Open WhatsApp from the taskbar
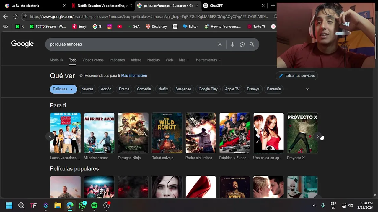This screenshot has height=212, width=378. click(82, 205)
